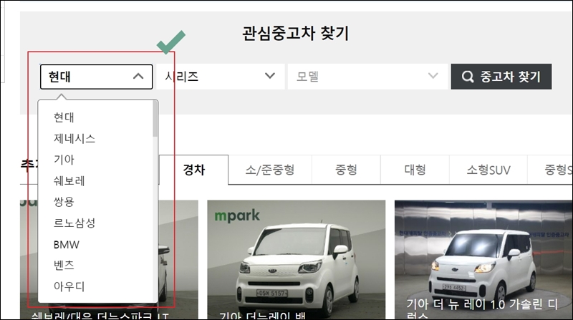This screenshot has width=573, height=320.
Task: Click the 중고차 찾기 search button
Action: [501, 77]
